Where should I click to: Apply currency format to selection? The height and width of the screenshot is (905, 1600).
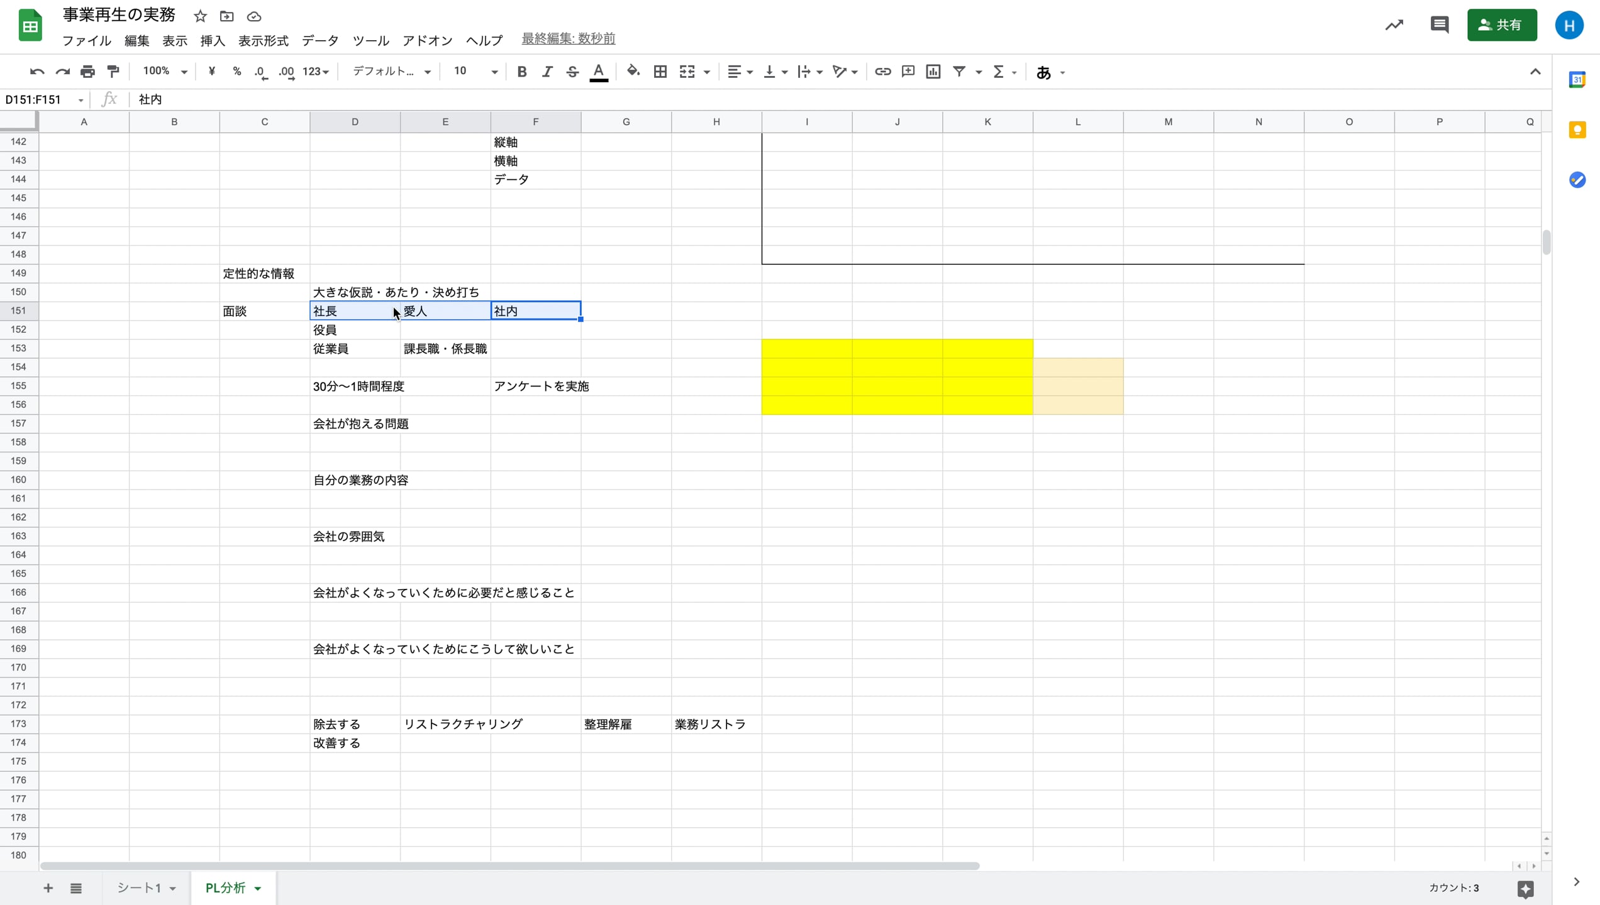click(x=211, y=71)
